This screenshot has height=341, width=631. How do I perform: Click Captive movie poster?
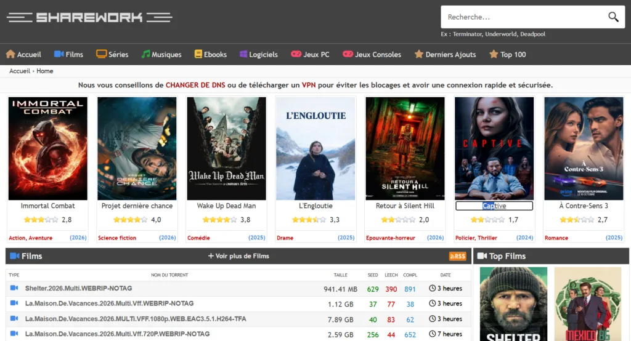[494, 148]
